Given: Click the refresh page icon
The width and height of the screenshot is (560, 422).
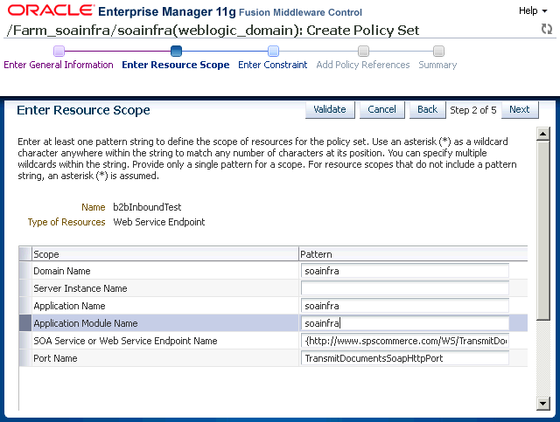Looking at the screenshot, I should pyautogui.click(x=547, y=29).
